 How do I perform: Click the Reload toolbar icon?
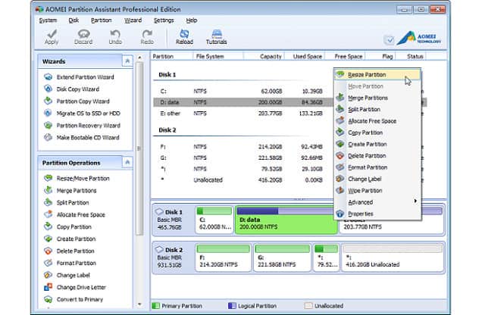click(184, 34)
